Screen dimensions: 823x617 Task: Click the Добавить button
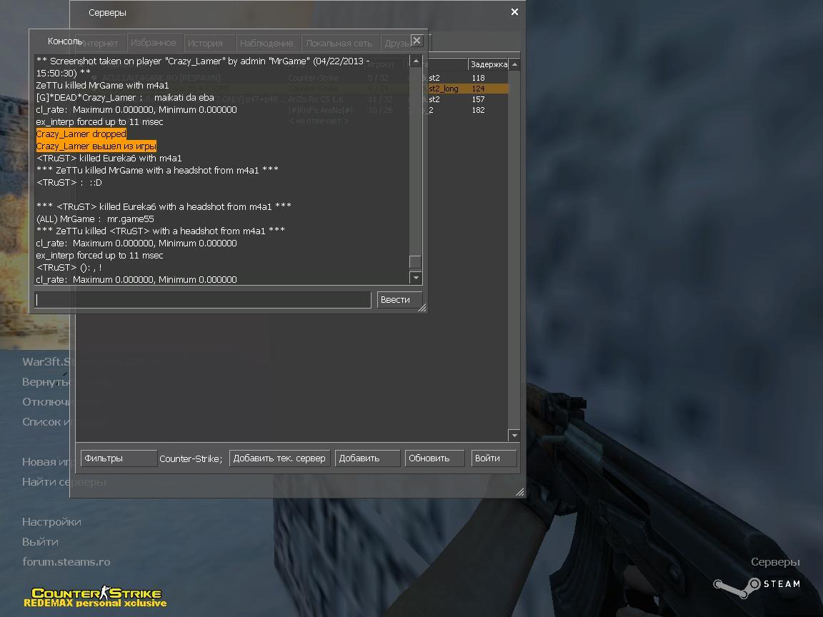point(367,458)
